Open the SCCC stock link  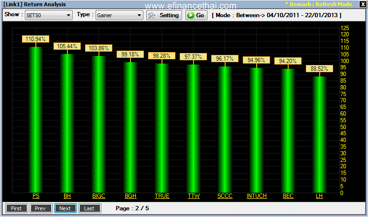coord(225,196)
